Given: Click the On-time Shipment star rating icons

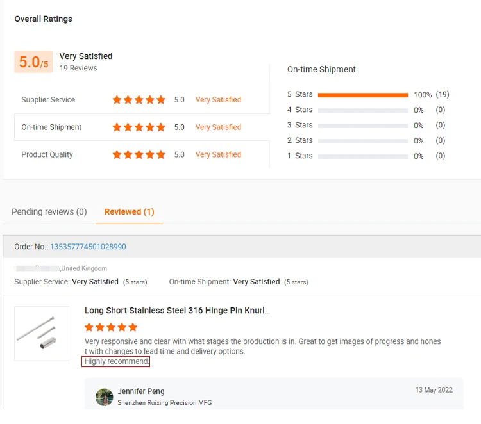Looking at the screenshot, I should pos(139,127).
